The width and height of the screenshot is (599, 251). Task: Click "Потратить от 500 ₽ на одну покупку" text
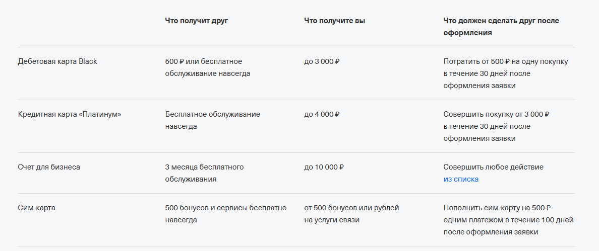pyautogui.click(x=506, y=61)
